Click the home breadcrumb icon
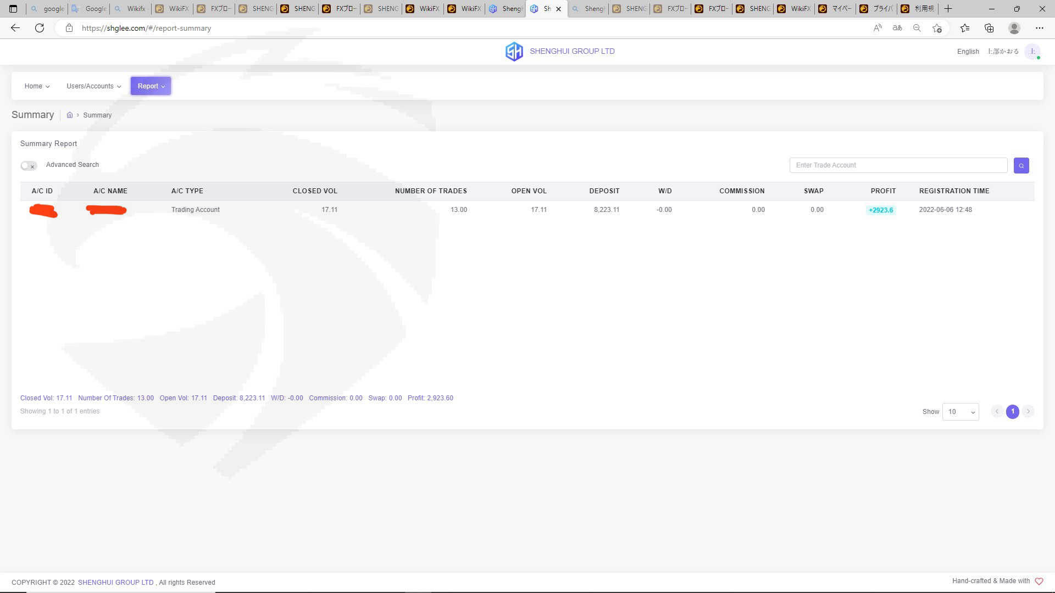 (x=70, y=115)
